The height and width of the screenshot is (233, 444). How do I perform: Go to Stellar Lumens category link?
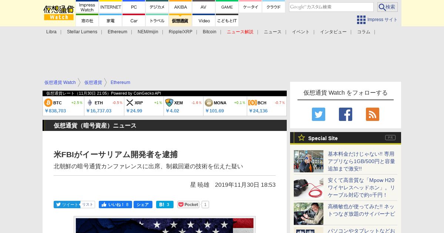82,32
